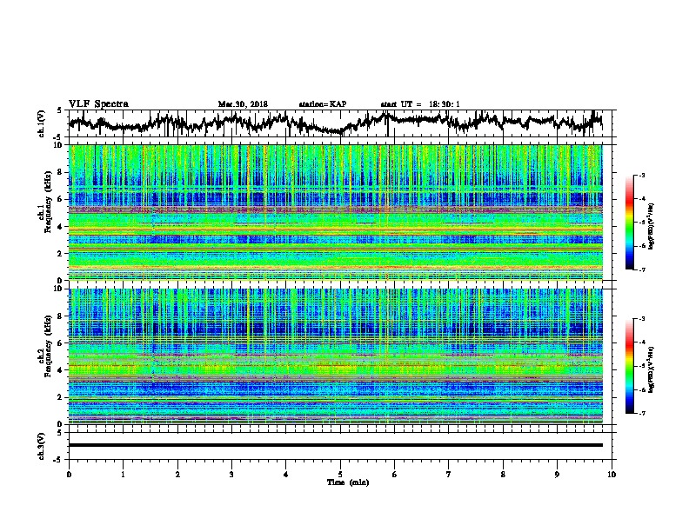Click the '2' tick on the time axis

click(x=177, y=475)
